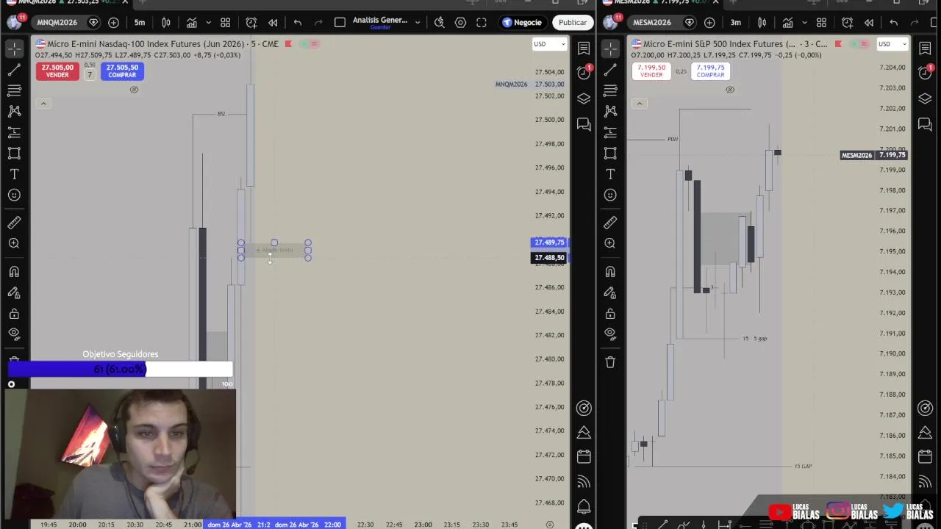Click 27.489,75 price label on axis
The height and width of the screenshot is (529, 941).
click(549, 242)
